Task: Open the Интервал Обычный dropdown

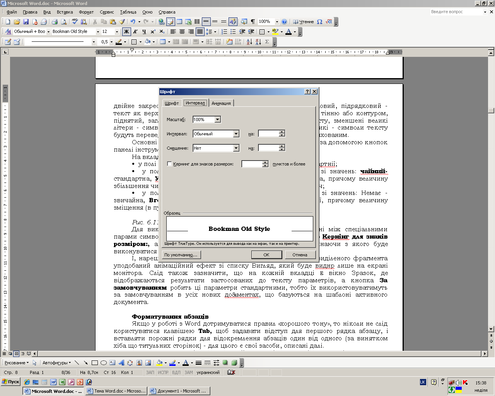Action: pos(236,134)
